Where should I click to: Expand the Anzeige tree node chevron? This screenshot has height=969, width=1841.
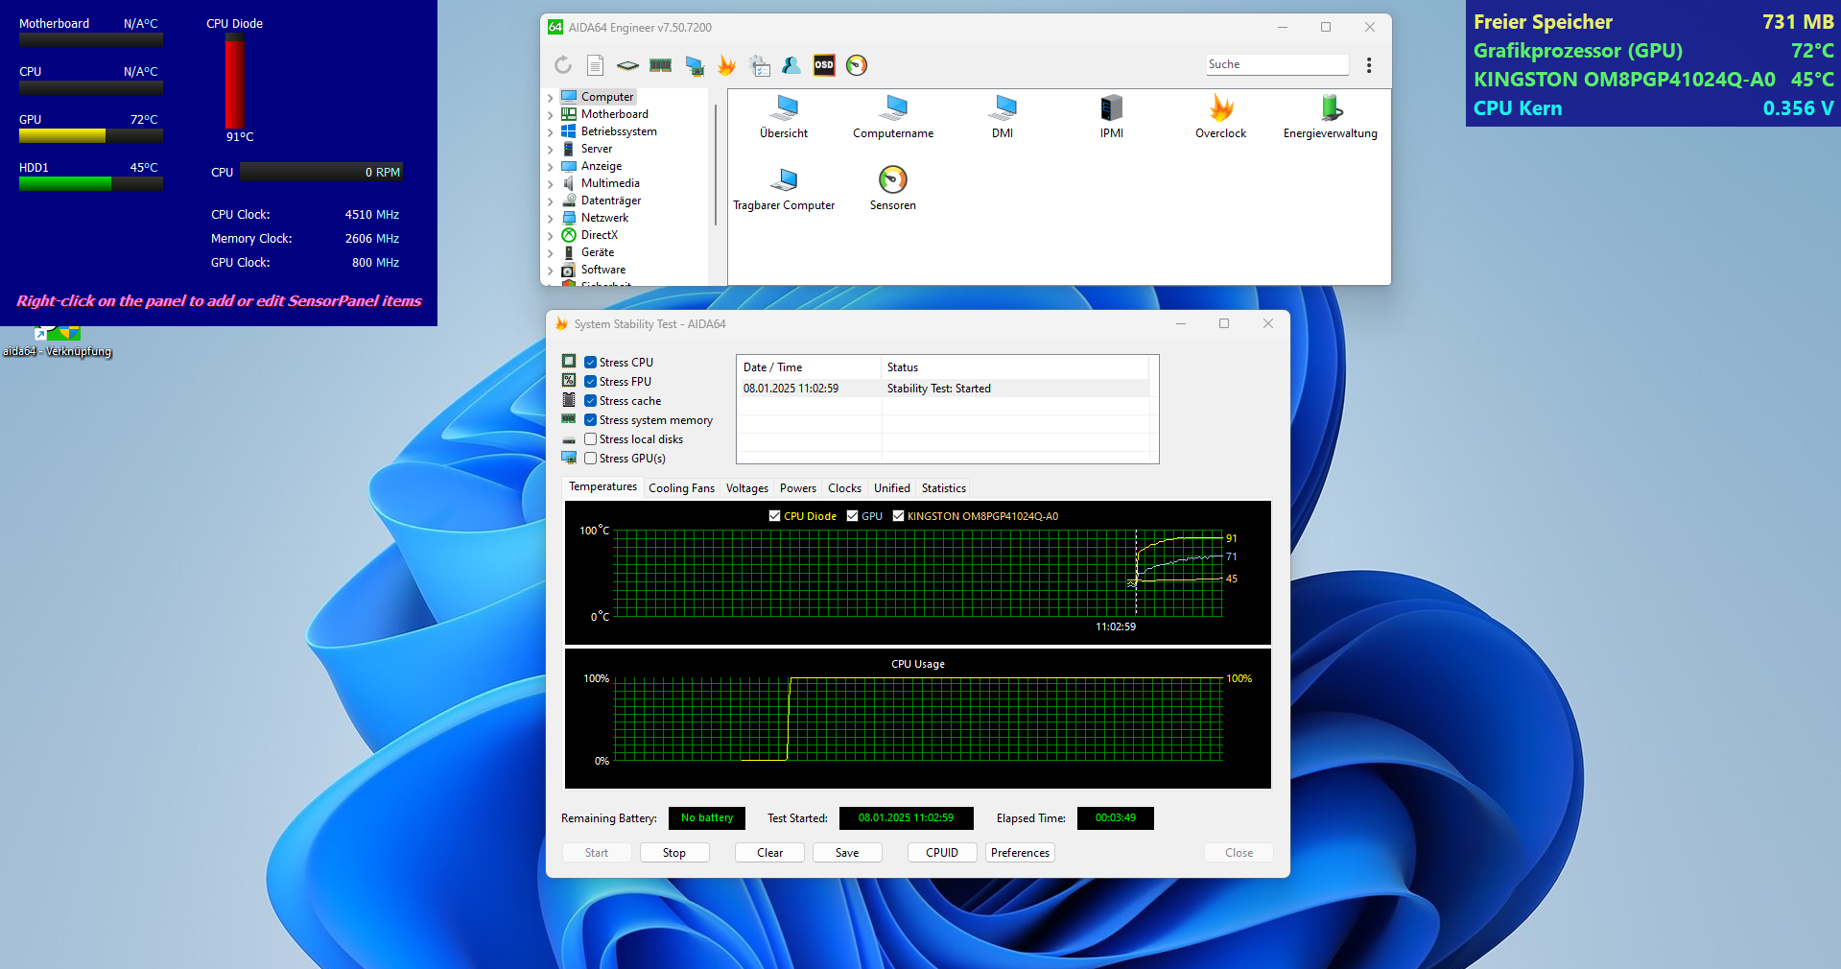point(551,167)
